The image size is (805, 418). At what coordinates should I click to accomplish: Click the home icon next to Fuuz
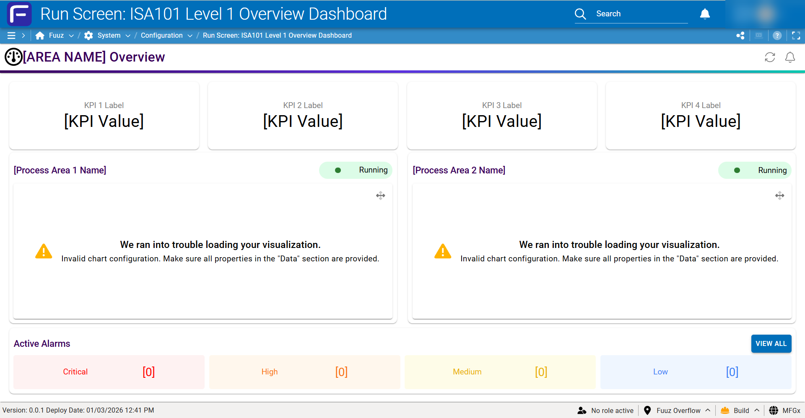(x=39, y=35)
